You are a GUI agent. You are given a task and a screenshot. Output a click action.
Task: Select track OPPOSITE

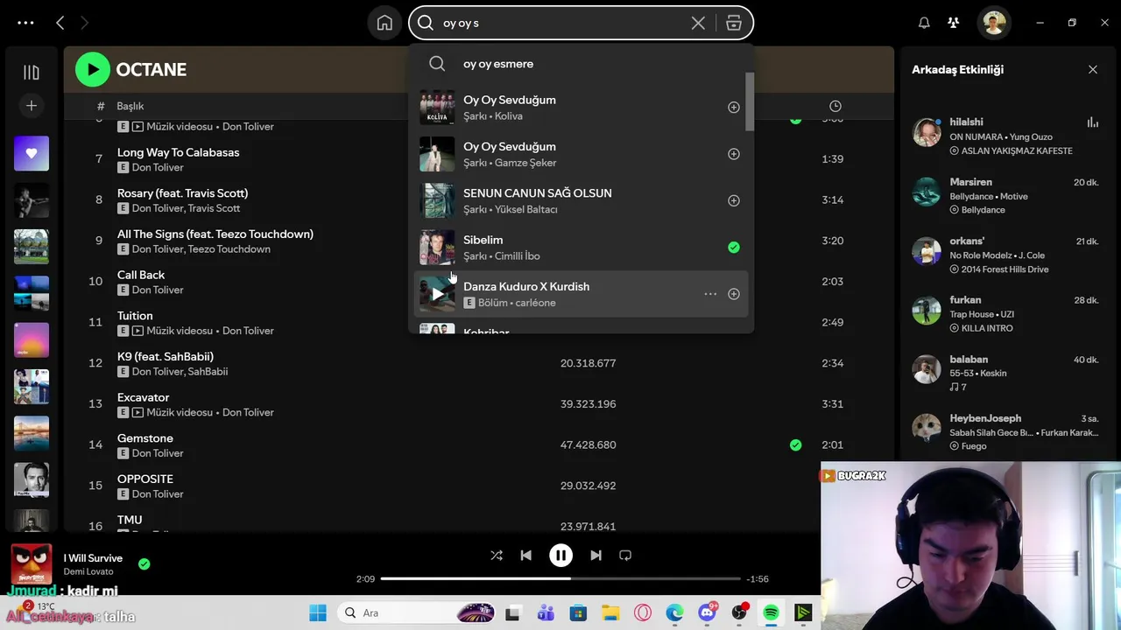click(x=145, y=479)
